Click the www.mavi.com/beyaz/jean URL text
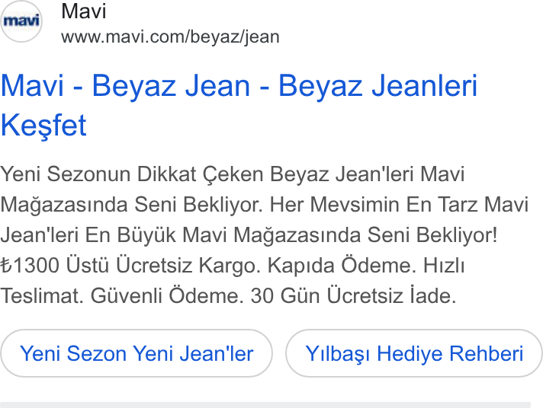This screenshot has width=543, height=408. click(170, 37)
